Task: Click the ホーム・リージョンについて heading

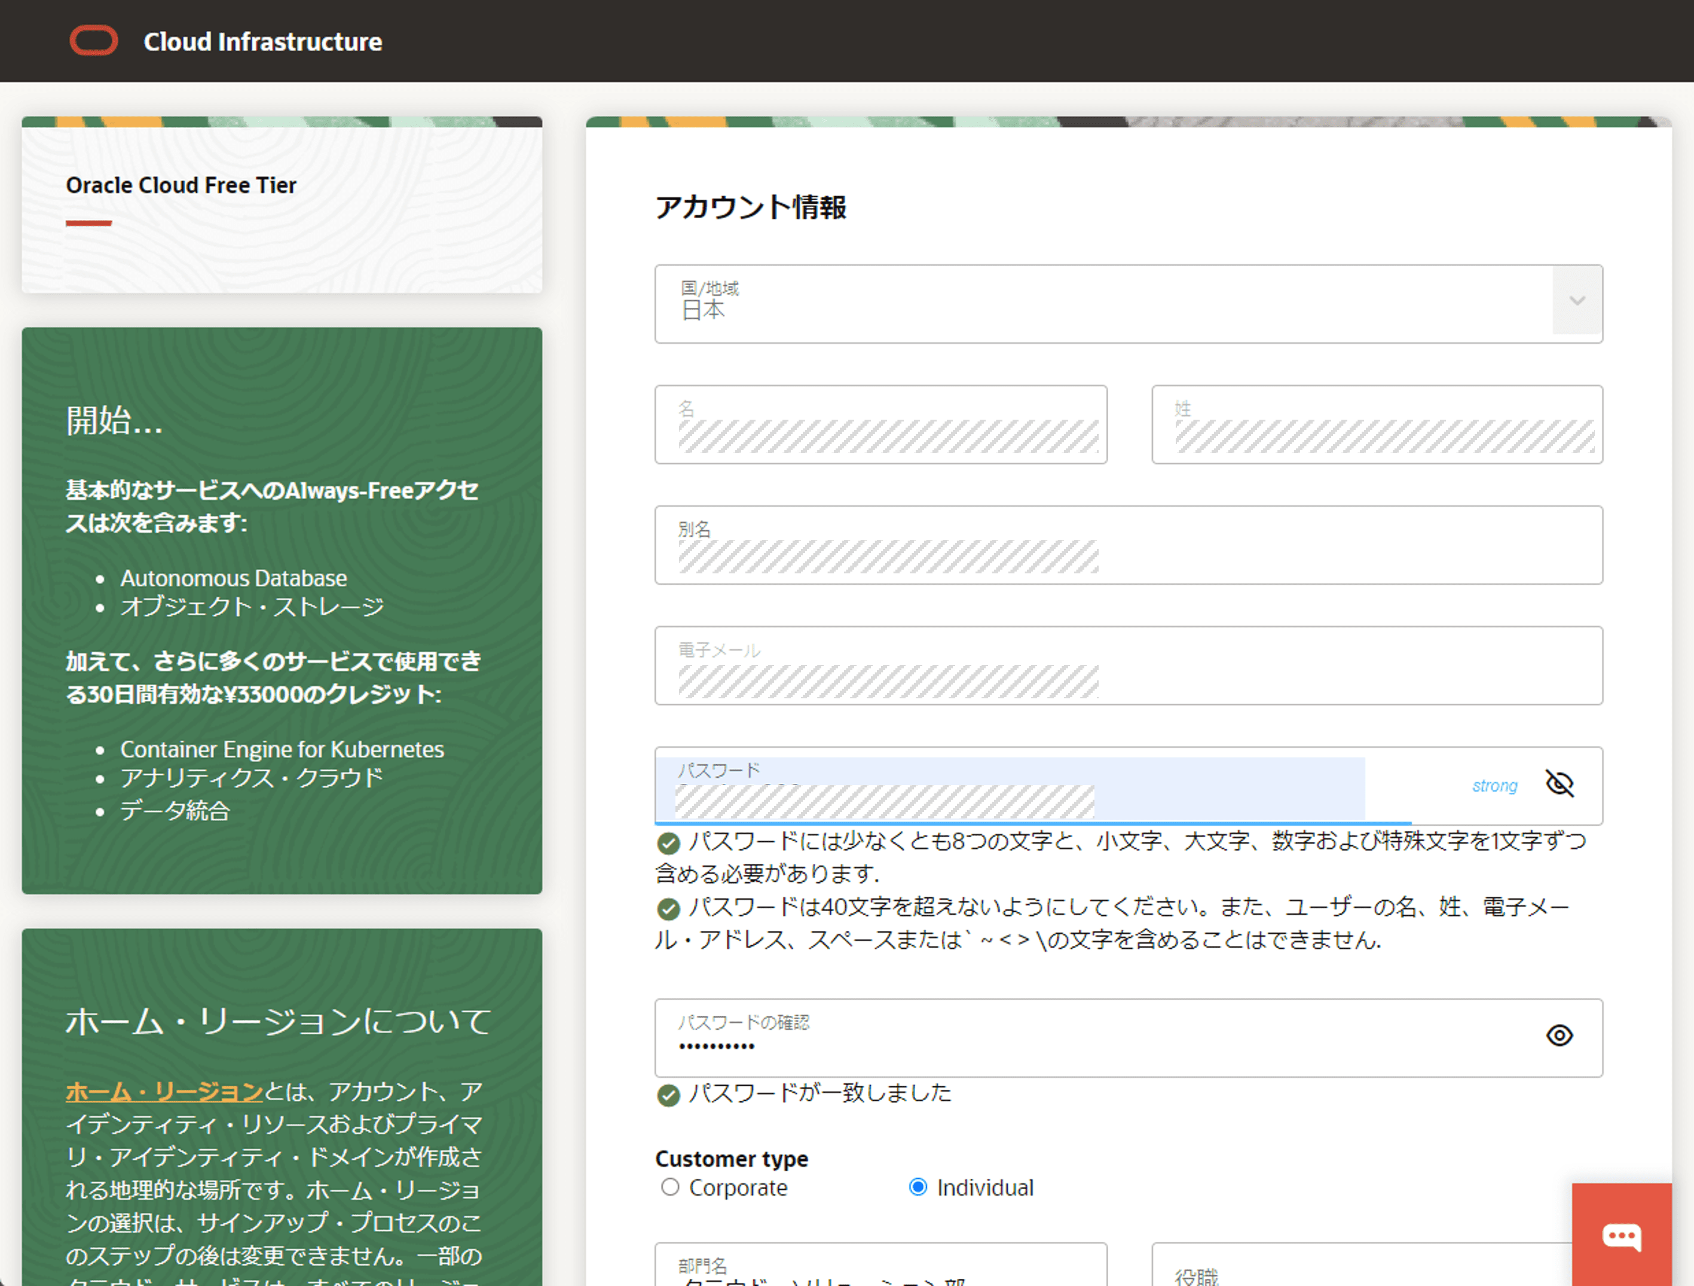Action: click(x=278, y=1021)
